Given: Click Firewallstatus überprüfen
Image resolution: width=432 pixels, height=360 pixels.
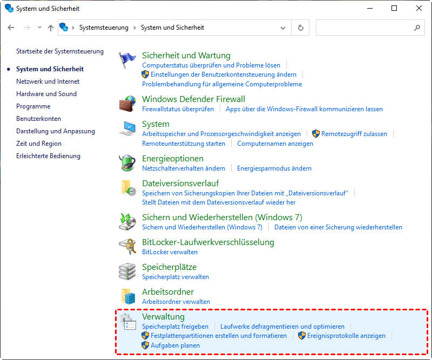Looking at the screenshot, I should [178, 109].
